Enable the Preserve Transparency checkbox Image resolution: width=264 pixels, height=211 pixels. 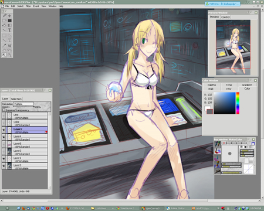[x=4, y=110]
